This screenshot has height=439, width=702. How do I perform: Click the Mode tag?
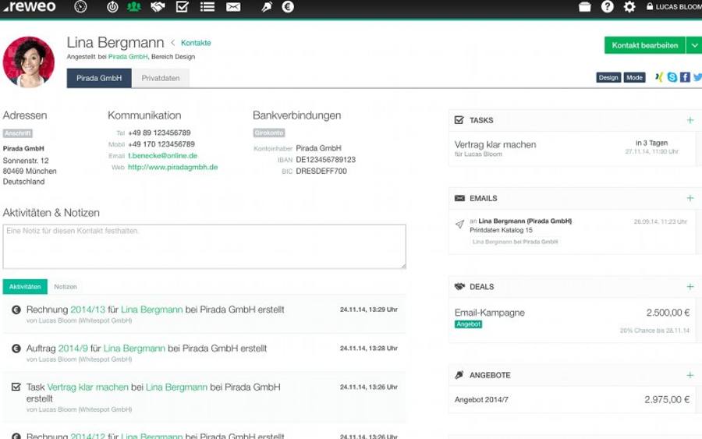(x=634, y=77)
